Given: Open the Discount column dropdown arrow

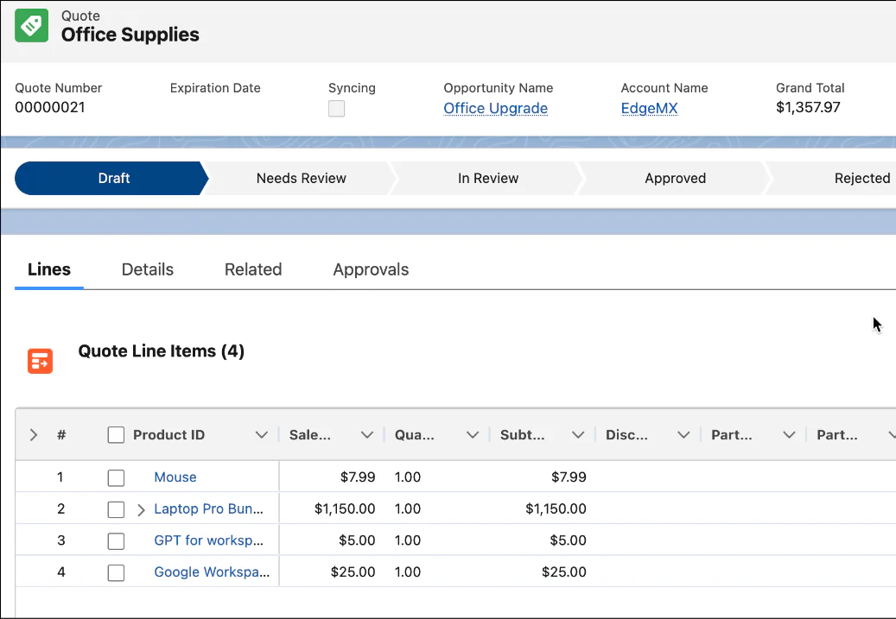Looking at the screenshot, I should click(683, 435).
